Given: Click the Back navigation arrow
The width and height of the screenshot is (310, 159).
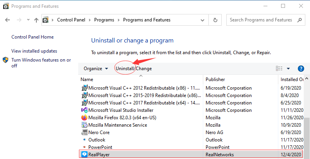Looking at the screenshot, I should [7, 20].
